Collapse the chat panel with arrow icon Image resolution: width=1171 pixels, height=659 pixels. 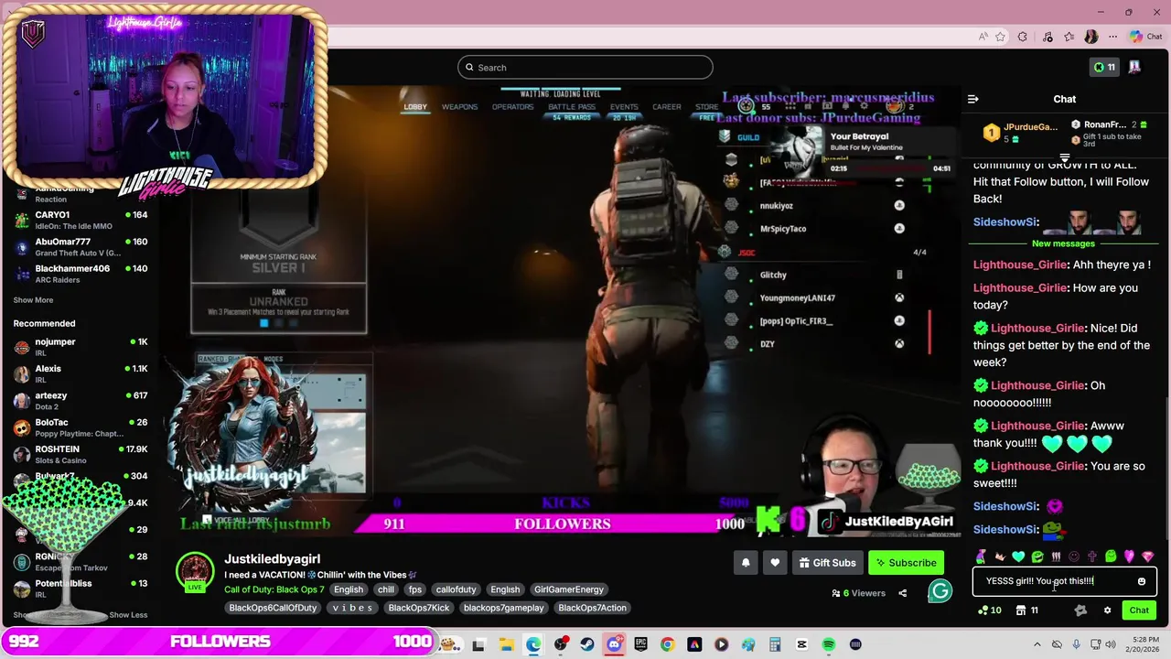tap(973, 99)
